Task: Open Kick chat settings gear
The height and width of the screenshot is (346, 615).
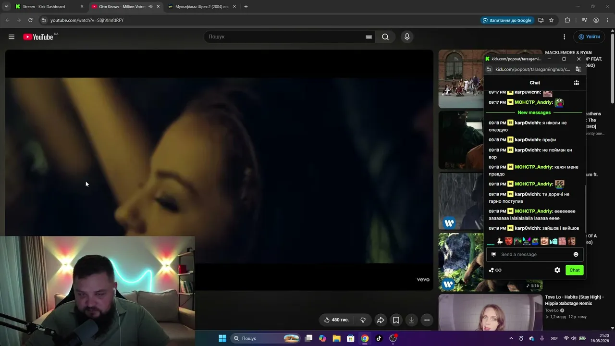Action: (x=557, y=270)
